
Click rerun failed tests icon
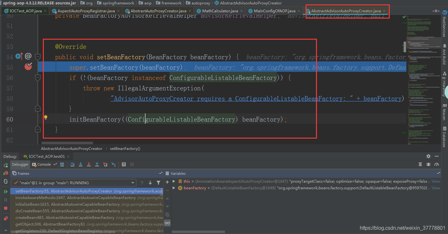click(x=6, y=173)
